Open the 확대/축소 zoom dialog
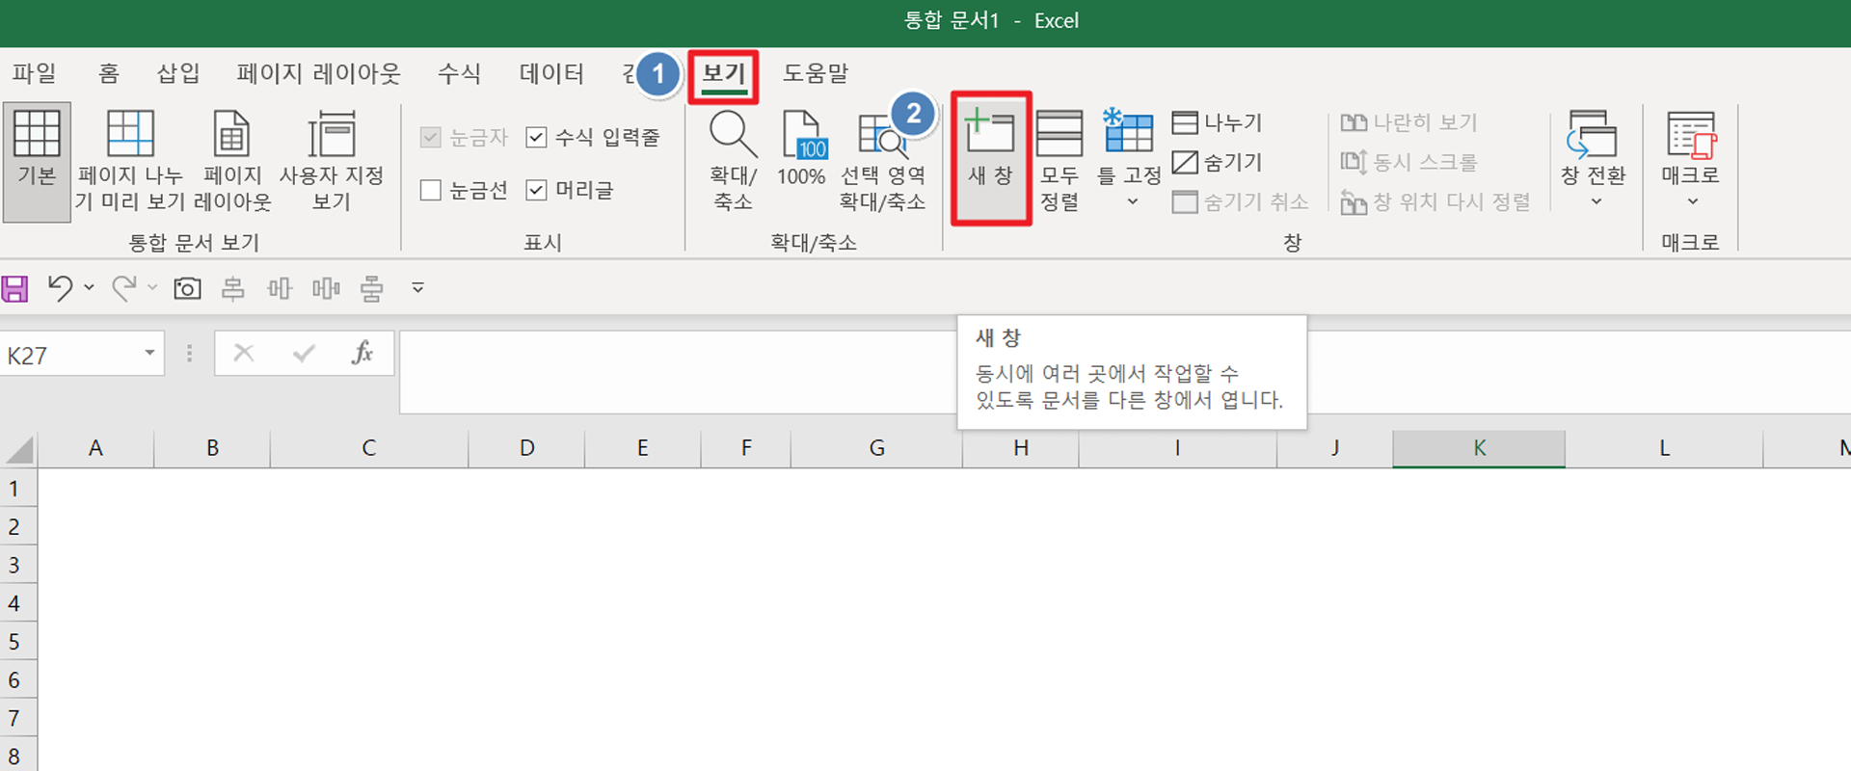 click(733, 162)
